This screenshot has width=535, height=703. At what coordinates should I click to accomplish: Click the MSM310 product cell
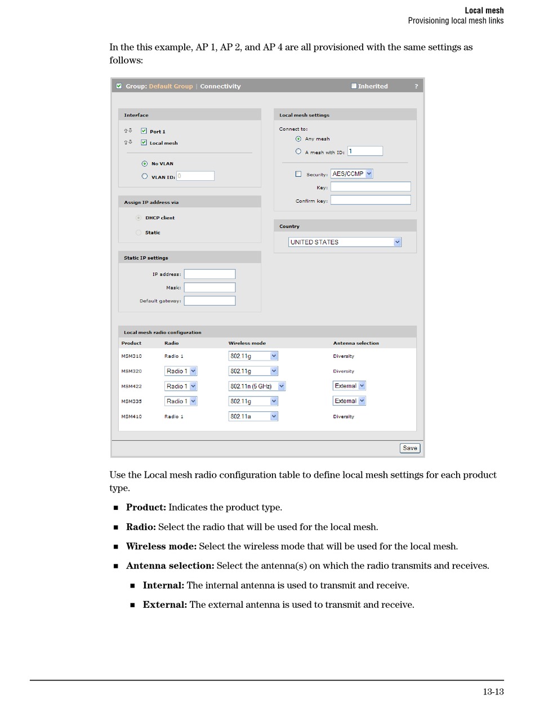coord(132,356)
